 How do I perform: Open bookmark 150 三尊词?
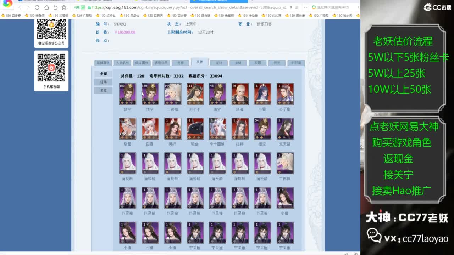tap(58, 16)
